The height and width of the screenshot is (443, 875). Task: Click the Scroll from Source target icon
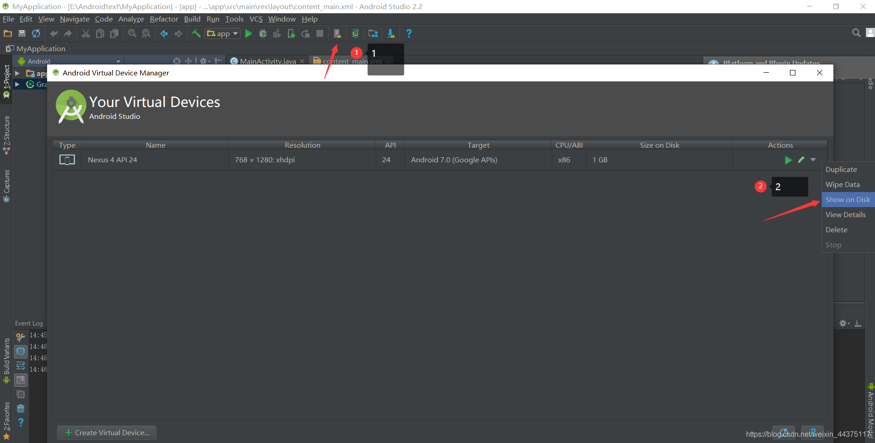click(x=177, y=61)
